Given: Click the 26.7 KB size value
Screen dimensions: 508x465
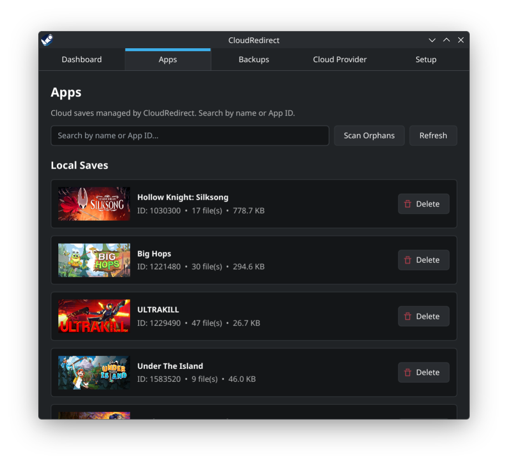Looking at the screenshot, I should click(246, 323).
